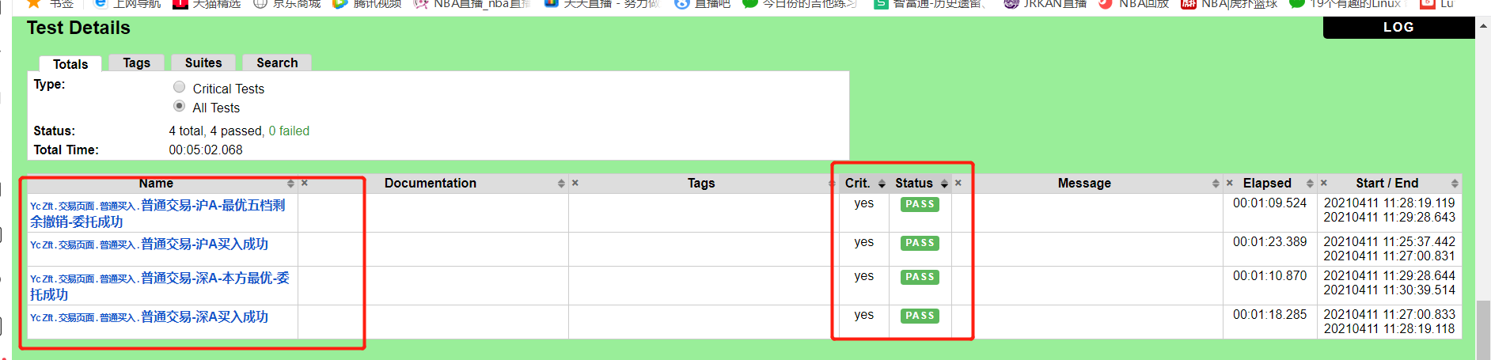Click end time 20210411 11:30:39.514
The width and height of the screenshot is (1491, 360).
(x=1390, y=290)
